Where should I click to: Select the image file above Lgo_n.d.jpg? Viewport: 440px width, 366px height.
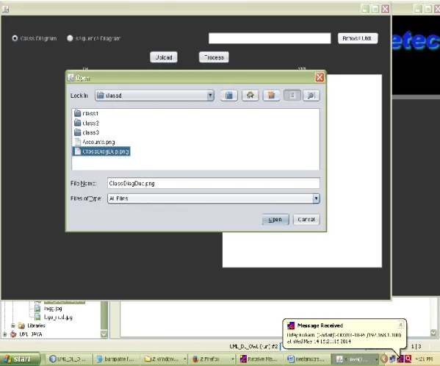(x=53, y=309)
